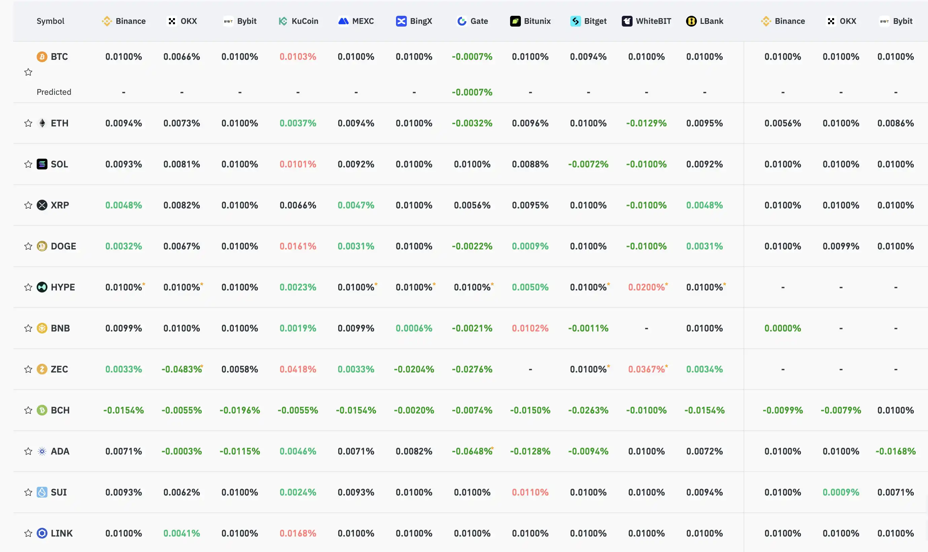Click the MEXC exchange logo icon
Screen dimensions: 928x552
pyautogui.click(x=343, y=21)
